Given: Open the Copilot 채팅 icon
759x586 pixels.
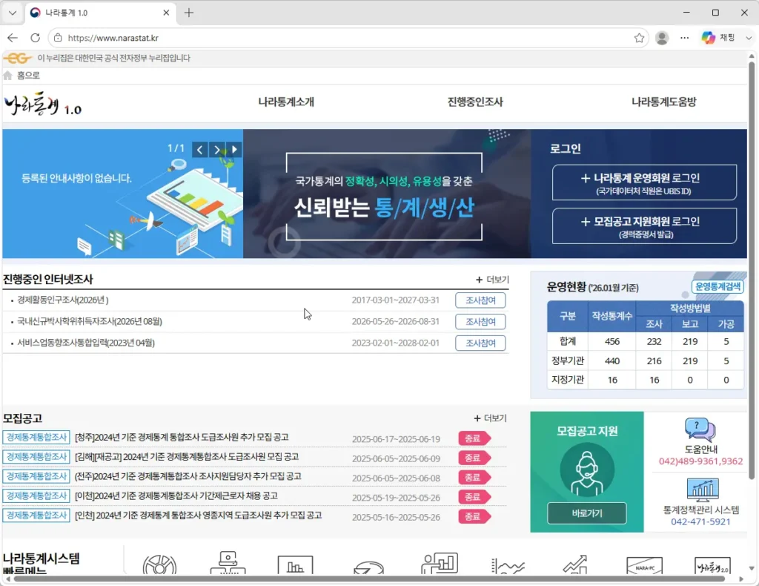Looking at the screenshot, I should click(709, 38).
